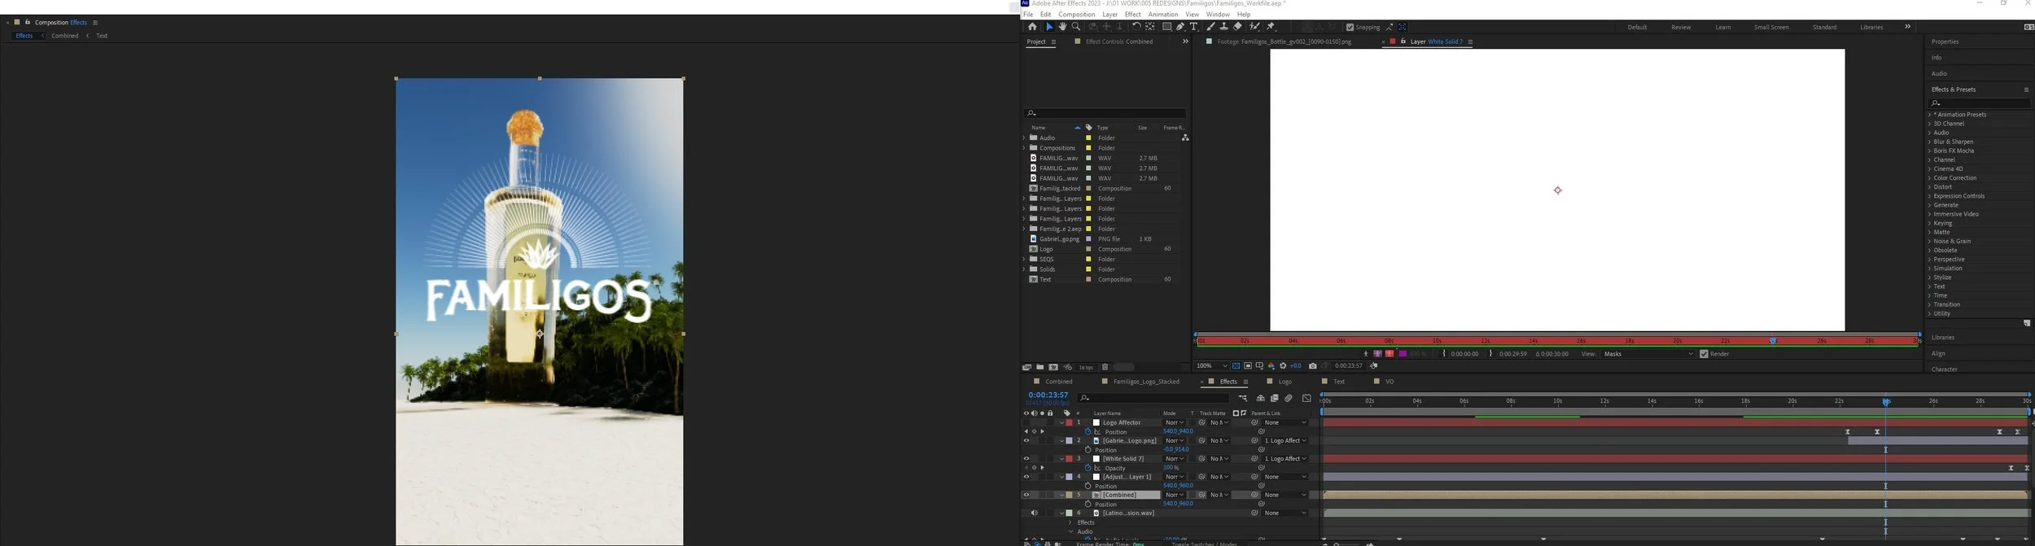Hide the Gabriel Logo.png layer eye
Image resolution: width=2035 pixels, height=546 pixels.
click(x=1026, y=440)
